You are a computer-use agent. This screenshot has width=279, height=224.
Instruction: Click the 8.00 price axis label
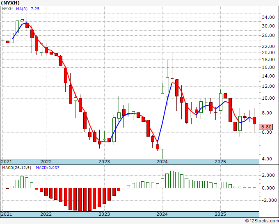tap(267, 113)
